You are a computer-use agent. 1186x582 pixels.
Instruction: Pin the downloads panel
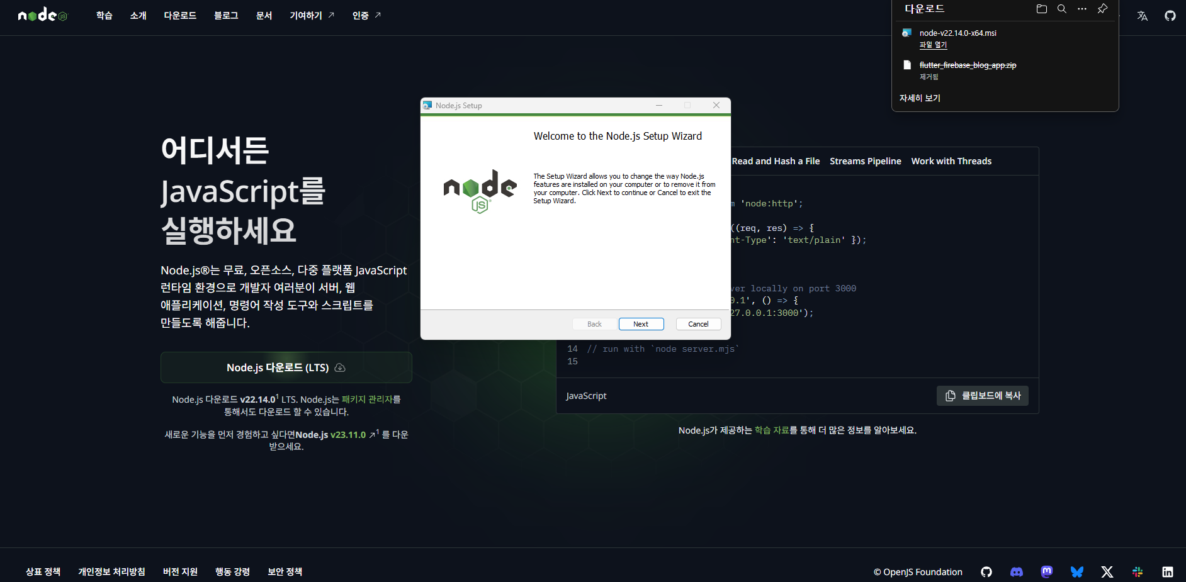[x=1102, y=9]
